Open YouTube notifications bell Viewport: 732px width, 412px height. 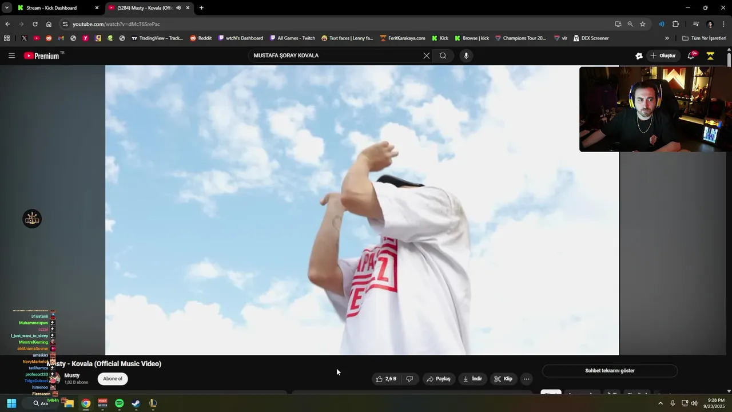[691, 56]
